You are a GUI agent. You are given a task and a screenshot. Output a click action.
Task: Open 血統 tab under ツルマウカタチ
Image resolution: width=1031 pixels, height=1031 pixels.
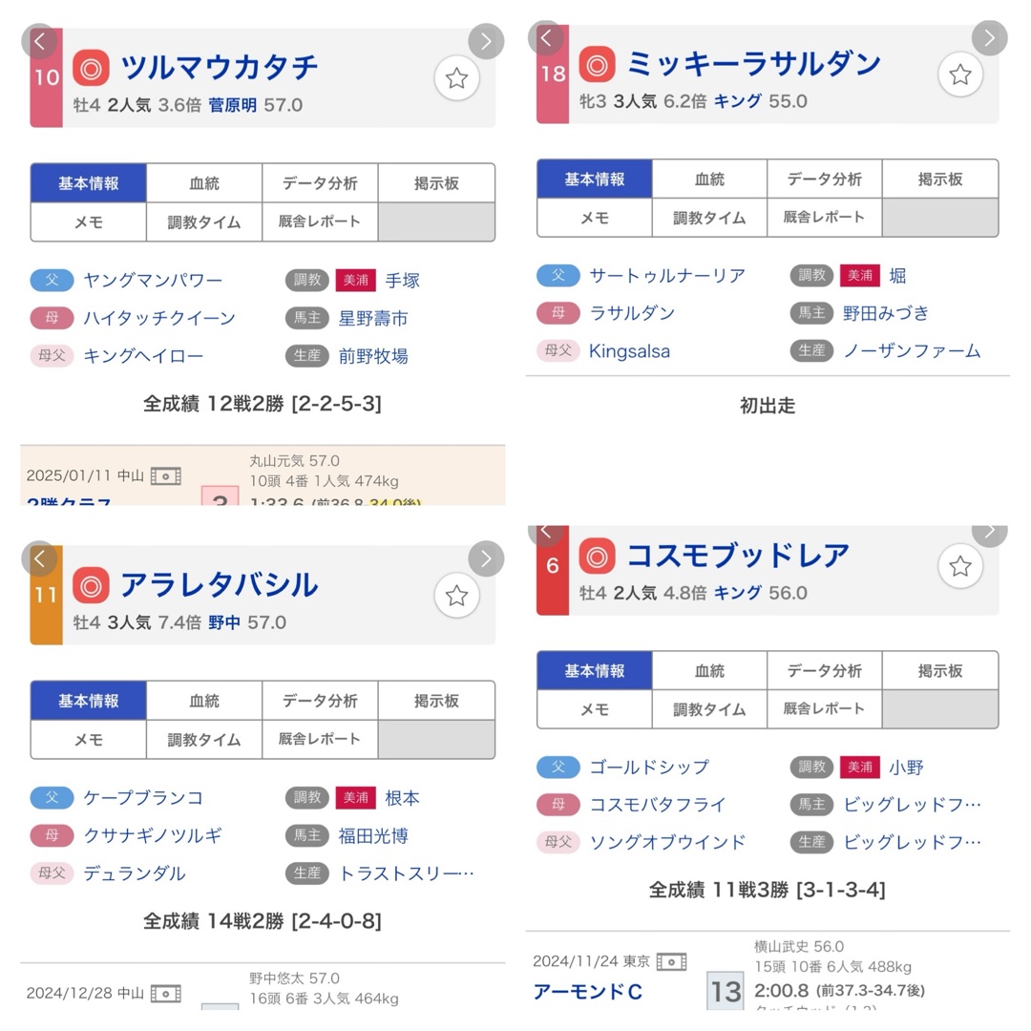coord(204,182)
